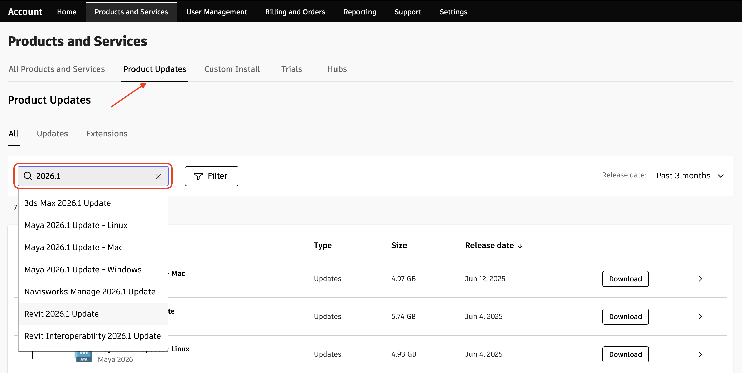
Task: Focus the search field containing 2026.1
Action: click(x=93, y=176)
